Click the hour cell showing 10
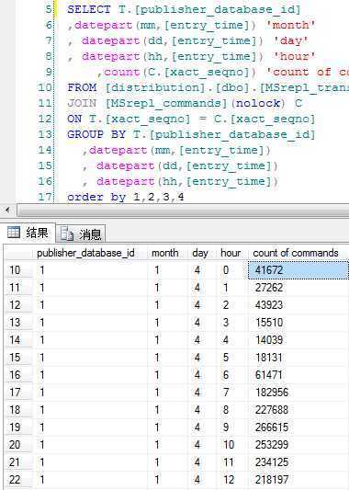This screenshot has height=490, width=349. pyautogui.click(x=232, y=445)
